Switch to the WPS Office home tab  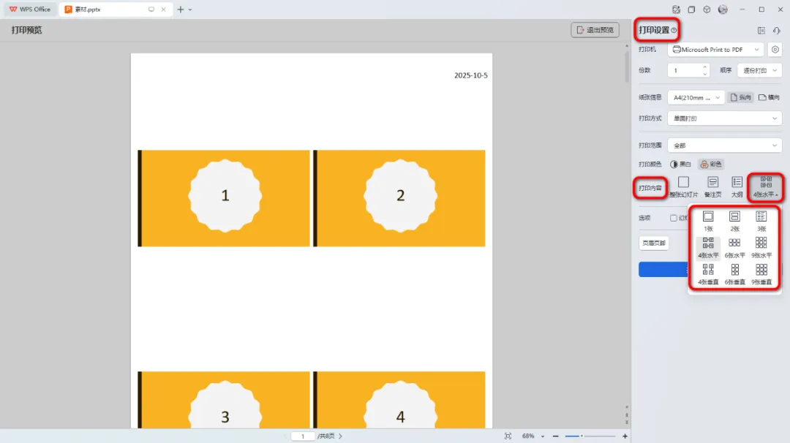click(30, 9)
